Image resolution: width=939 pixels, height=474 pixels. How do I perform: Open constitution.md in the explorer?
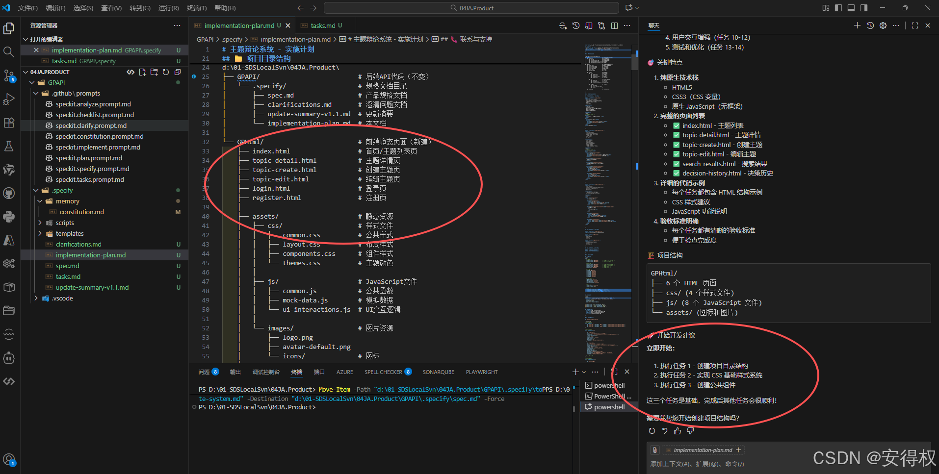(82, 212)
